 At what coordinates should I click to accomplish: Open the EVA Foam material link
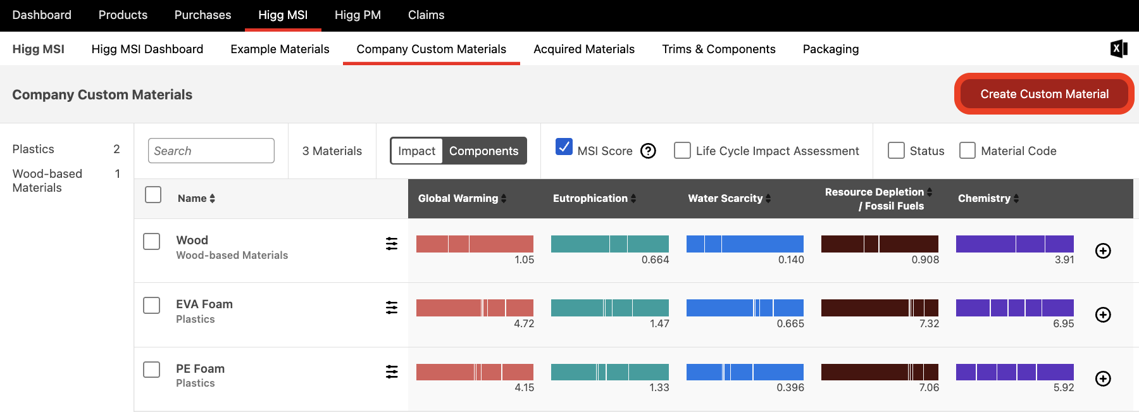[x=204, y=304]
